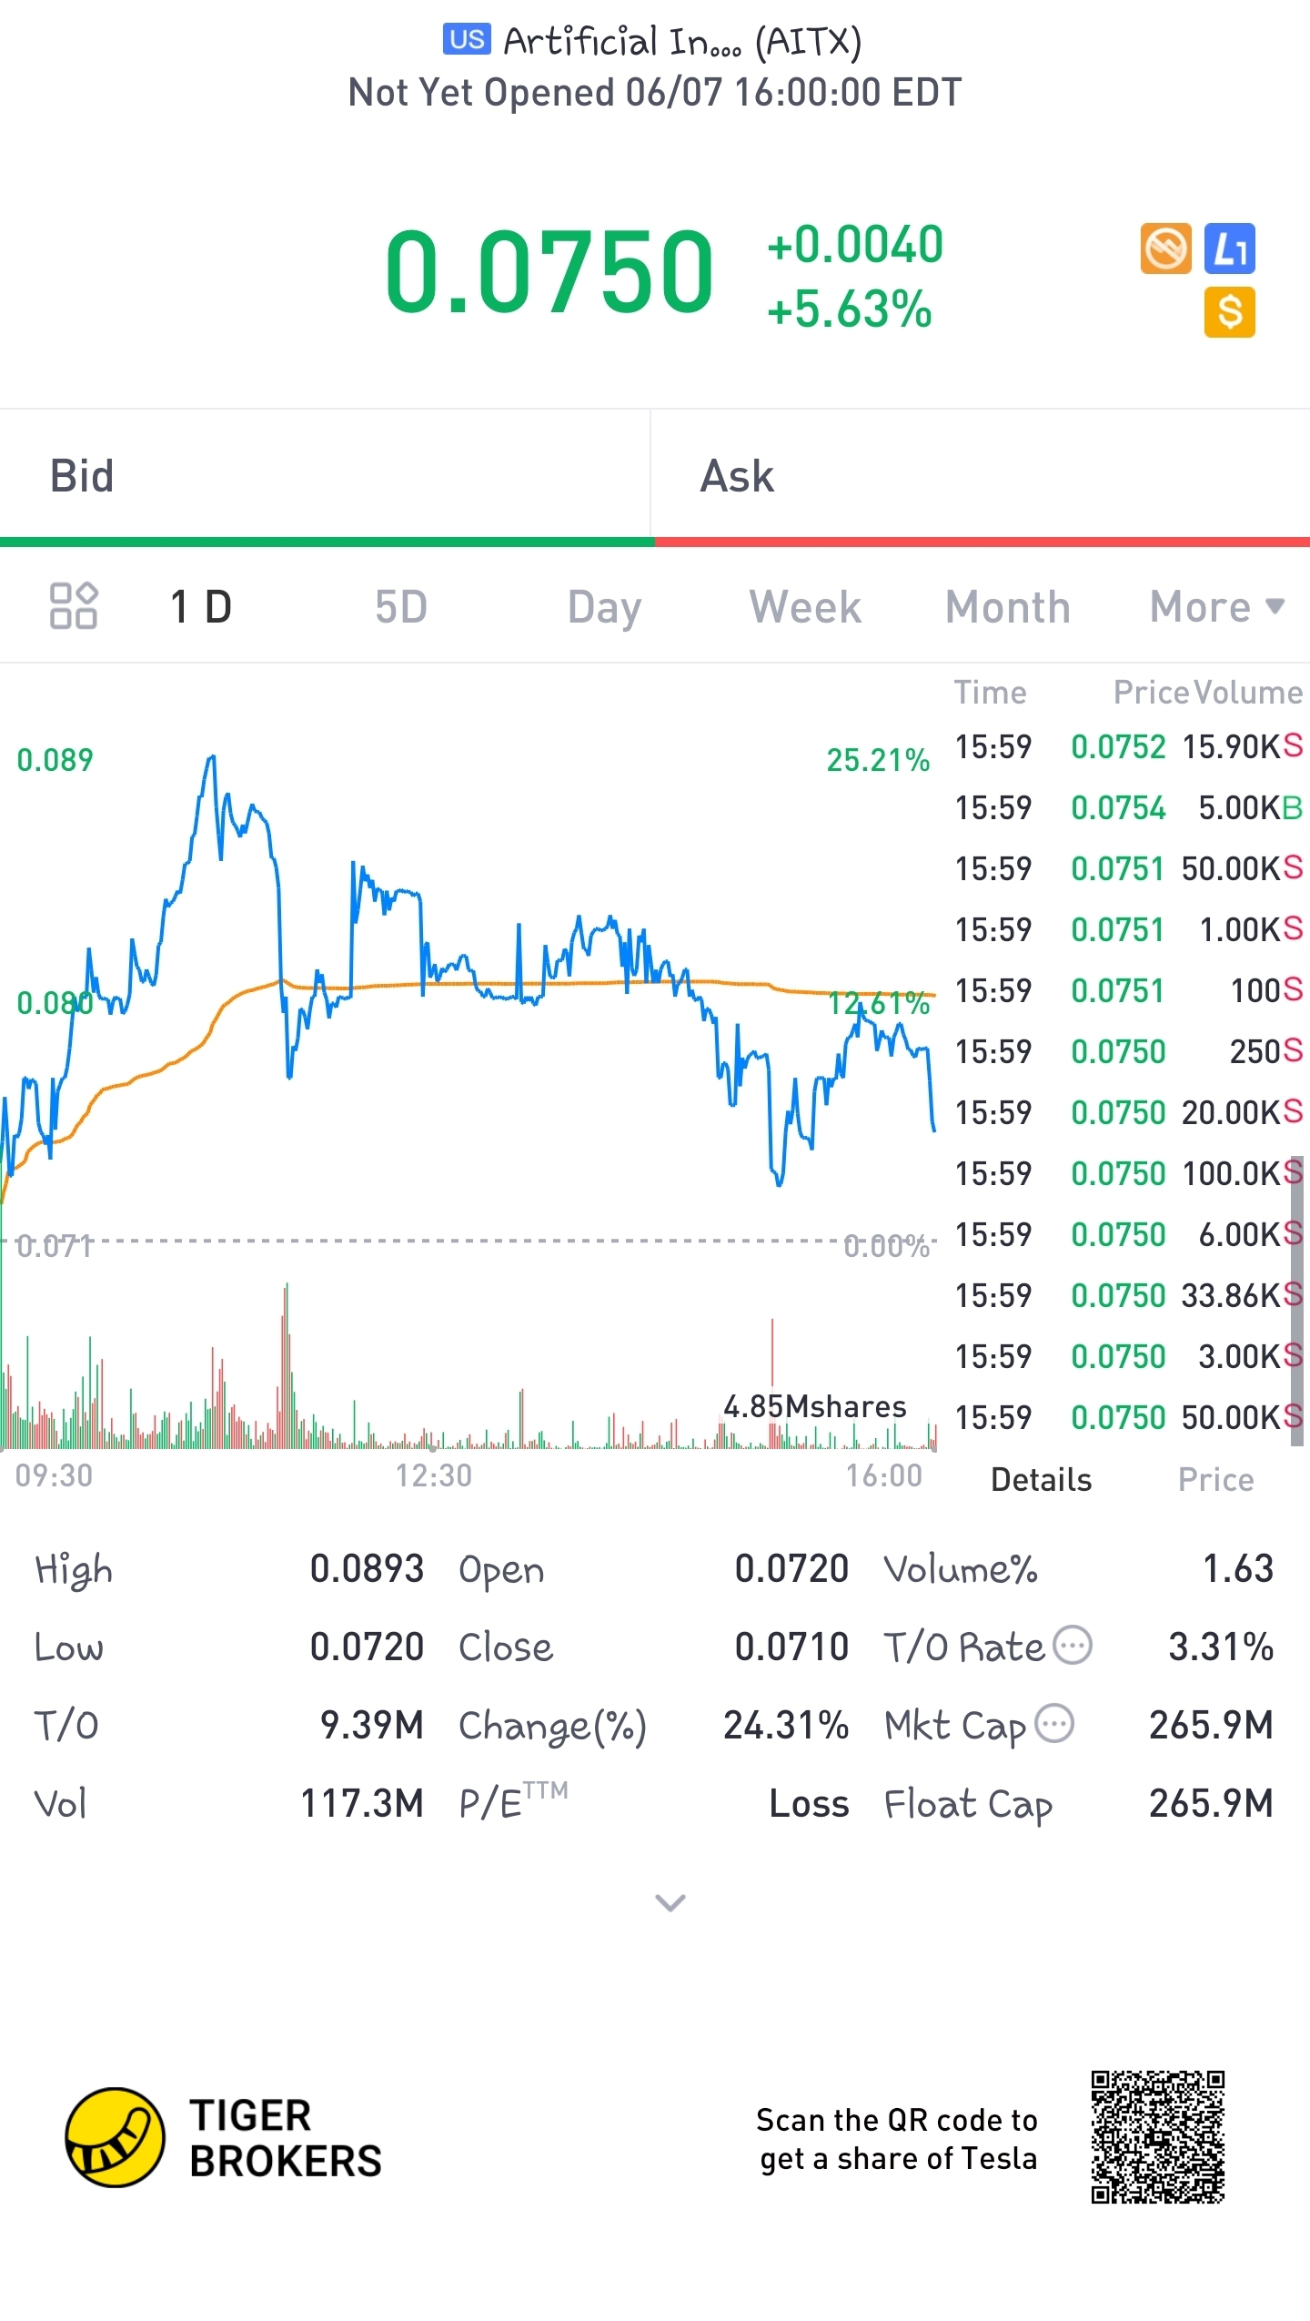Tap the T/O Rate info icon
The image size is (1310, 2321).
(1073, 1646)
